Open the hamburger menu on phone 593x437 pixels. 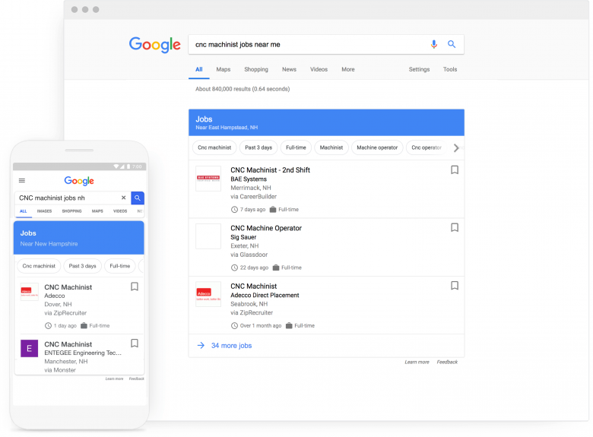[x=22, y=181]
